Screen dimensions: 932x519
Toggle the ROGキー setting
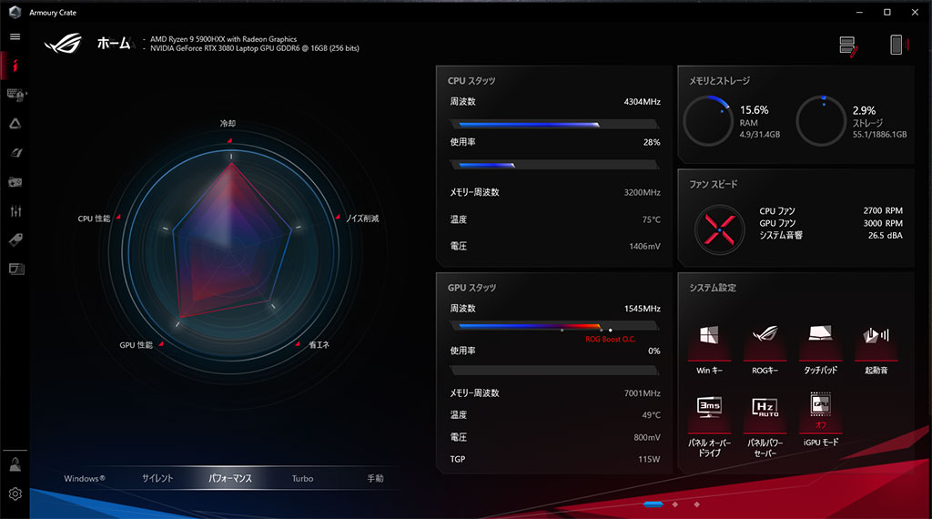tap(765, 351)
